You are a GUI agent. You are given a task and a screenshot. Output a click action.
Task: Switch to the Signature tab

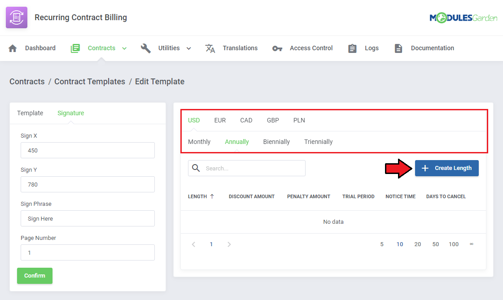coord(70,113)
